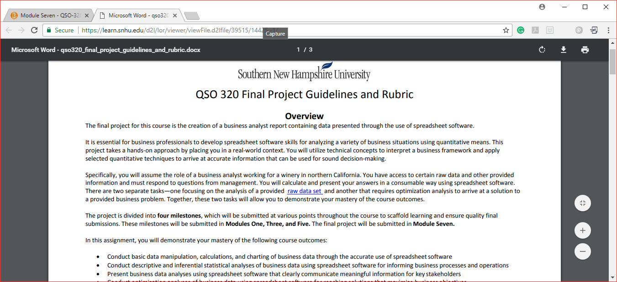This screenshot has height=282, width=617.
Task: Click the Overview heading
Action: pyautogui.click(x=304, y=116)
